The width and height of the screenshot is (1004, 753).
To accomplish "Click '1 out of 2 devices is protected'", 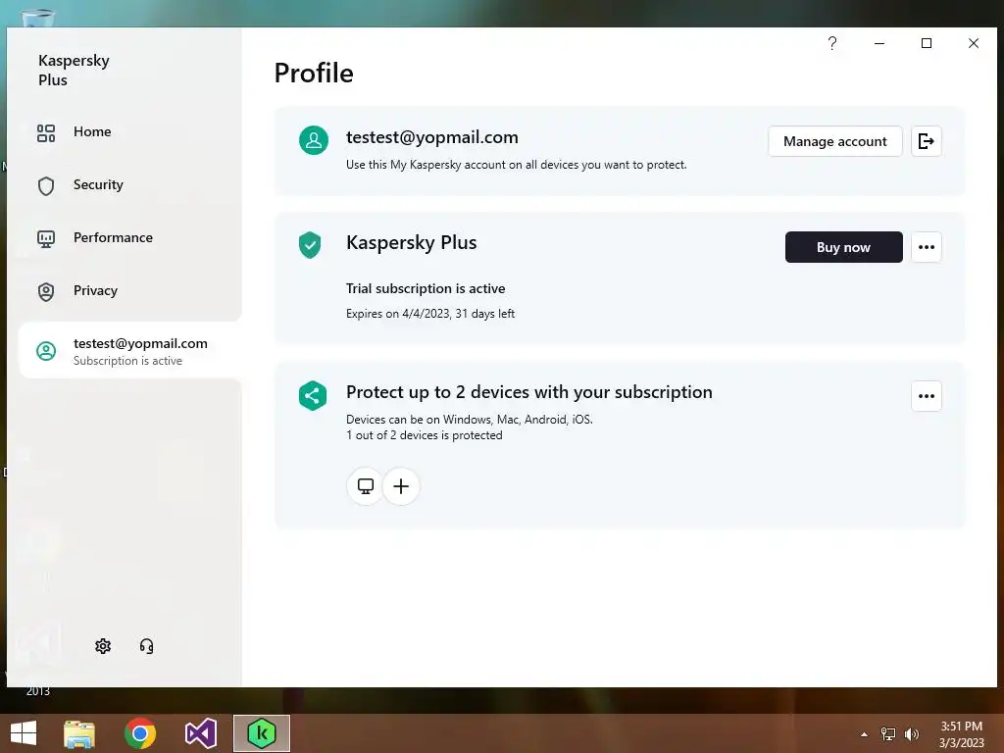I will [424, 435].
